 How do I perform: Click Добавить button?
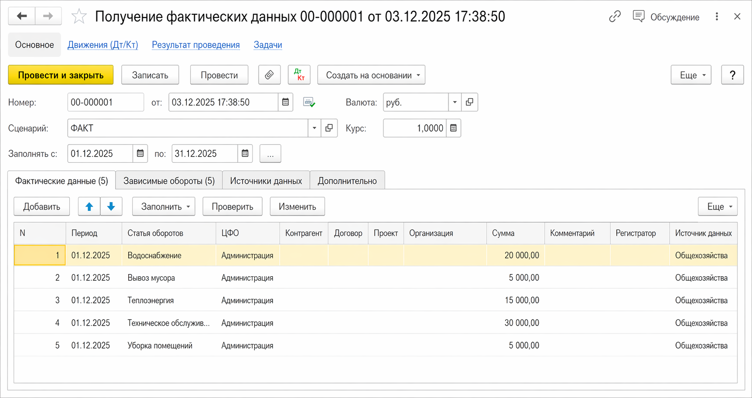click(42, 206)
